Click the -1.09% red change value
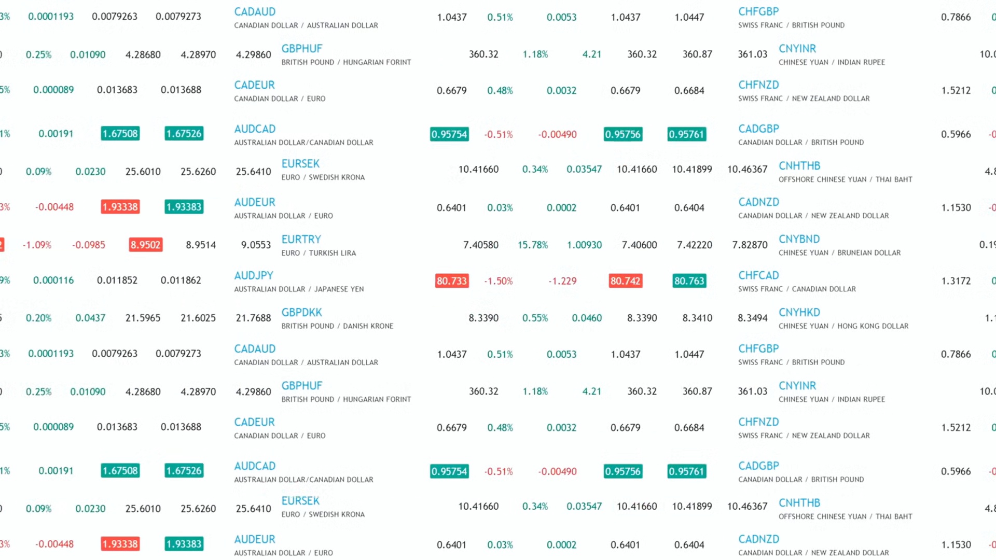This screenshot has height=560, width=996. (x=37, y=245)
